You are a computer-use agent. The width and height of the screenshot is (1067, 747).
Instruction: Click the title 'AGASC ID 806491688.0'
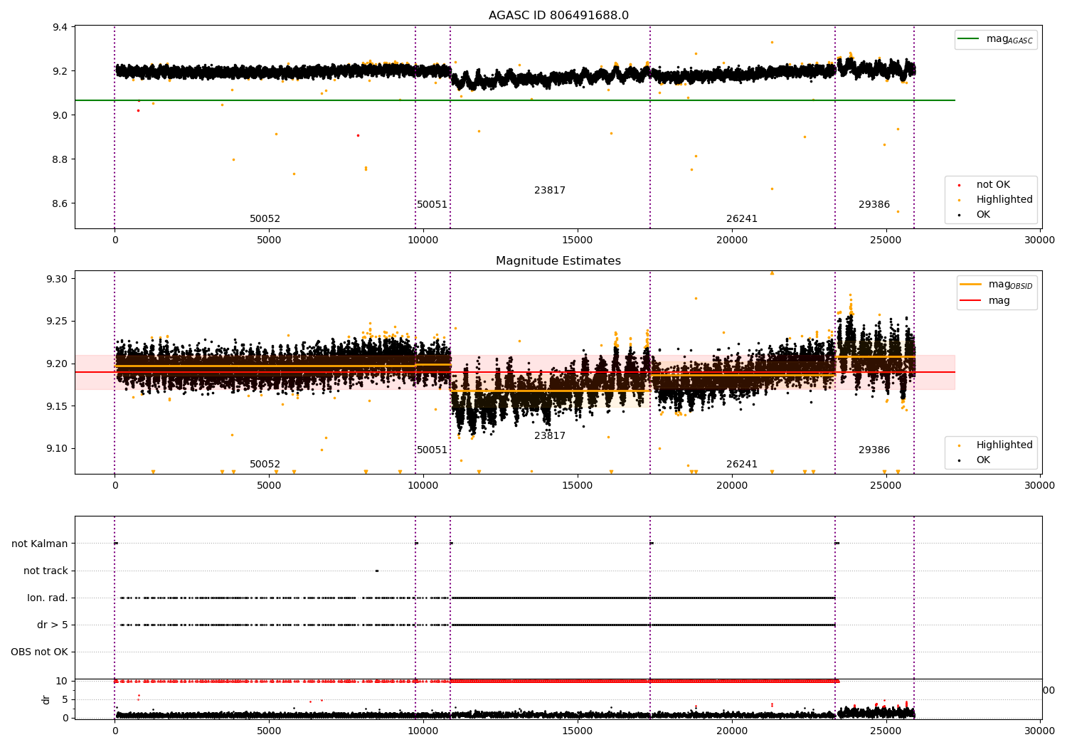(558, 16)
